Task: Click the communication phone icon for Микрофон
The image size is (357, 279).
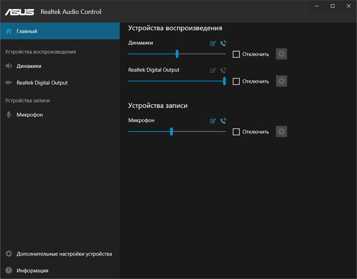Action: [223, 121]
